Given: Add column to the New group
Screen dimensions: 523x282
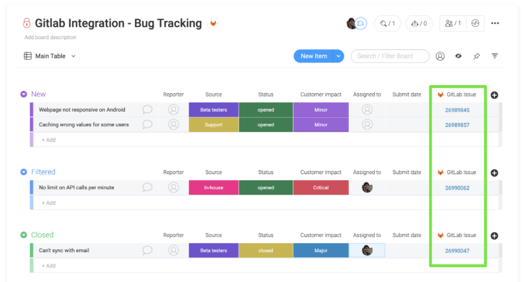Looking at the screenshot, I should click(x=494, y=95).
